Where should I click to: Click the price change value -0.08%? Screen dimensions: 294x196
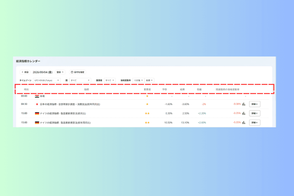point(237,104)
